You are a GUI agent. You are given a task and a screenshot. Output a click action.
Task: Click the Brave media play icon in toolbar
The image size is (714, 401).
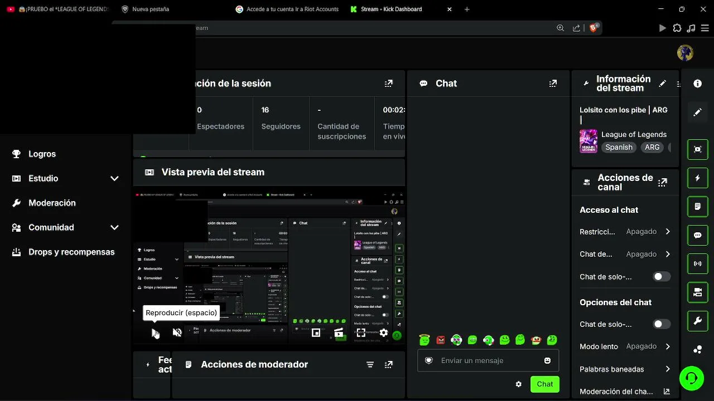pyautogui.click(x=663, y=28)
